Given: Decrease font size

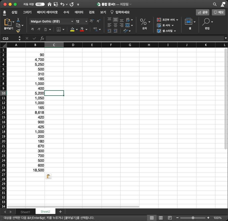Looking at the screenshot, I should (98, 21).
